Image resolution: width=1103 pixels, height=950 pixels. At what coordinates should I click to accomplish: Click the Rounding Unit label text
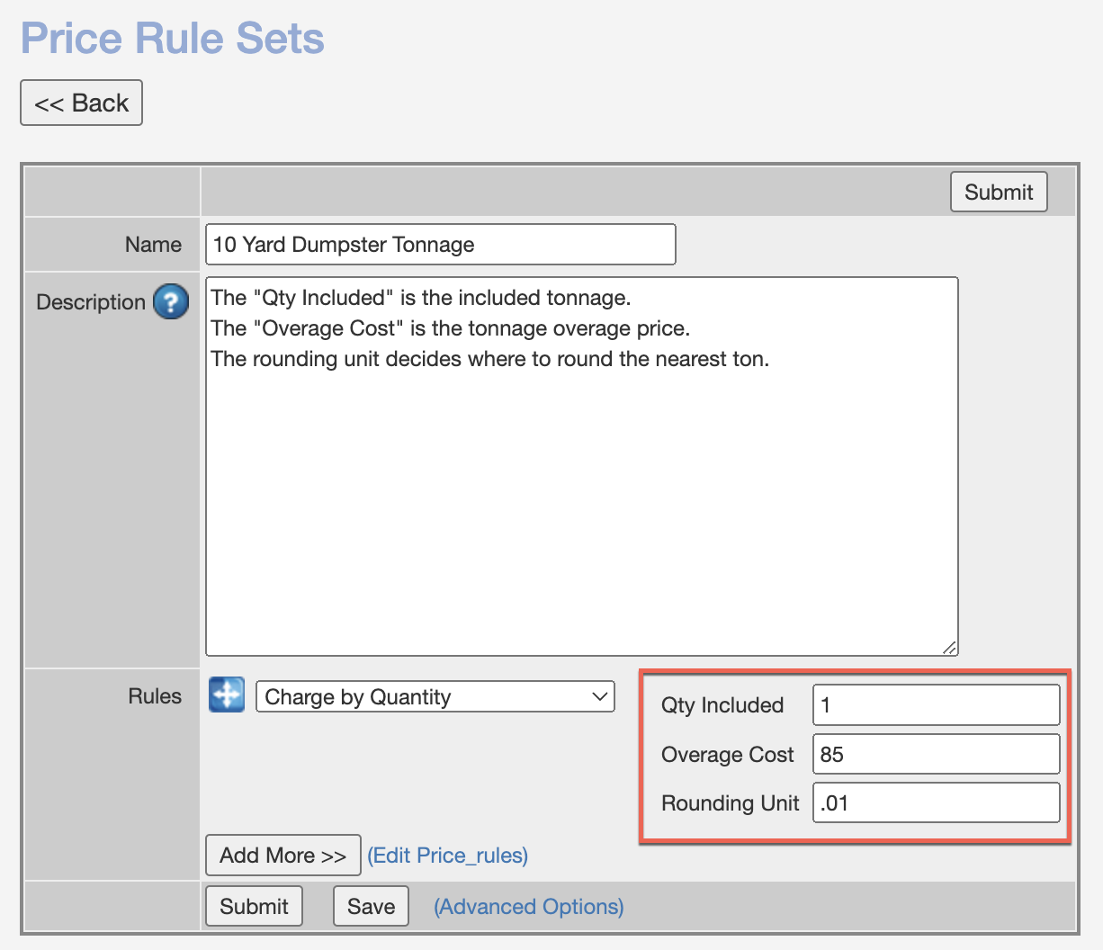(730, 803)
